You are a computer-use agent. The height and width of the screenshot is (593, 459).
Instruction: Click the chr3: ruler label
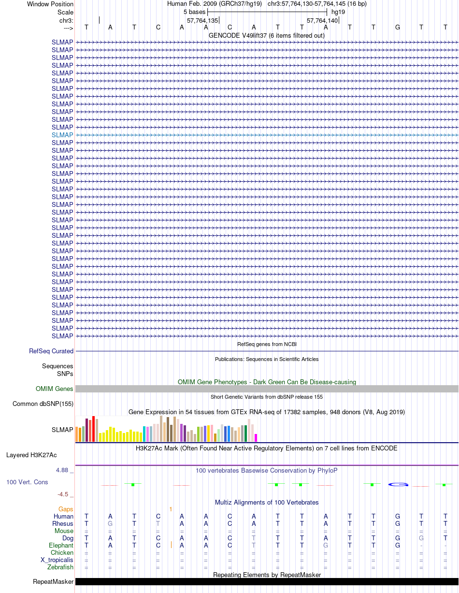[66, 20]
